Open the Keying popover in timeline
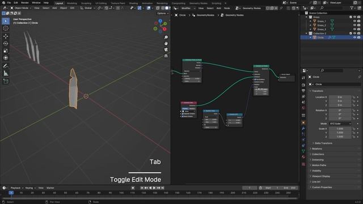Image resolution: width=363 pixels, height=204 pixels. (x=30, y=188)
